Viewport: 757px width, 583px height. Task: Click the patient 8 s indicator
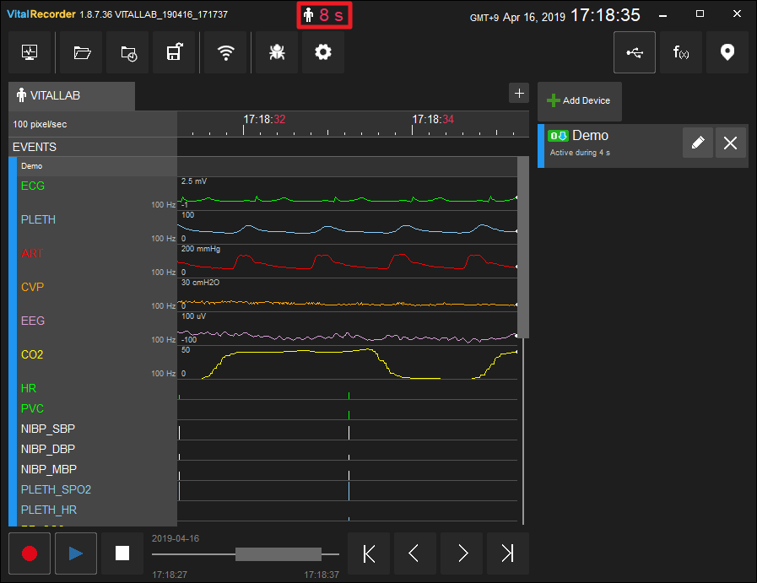coord(324,15)
